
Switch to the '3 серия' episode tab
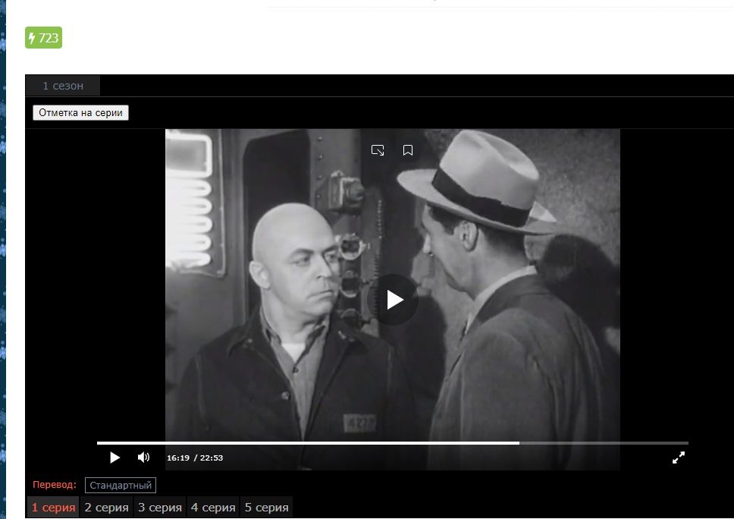coord(160,508)
